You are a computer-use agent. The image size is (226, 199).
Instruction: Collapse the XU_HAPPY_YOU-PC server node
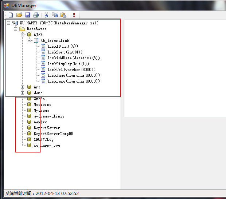coord(8,23)
